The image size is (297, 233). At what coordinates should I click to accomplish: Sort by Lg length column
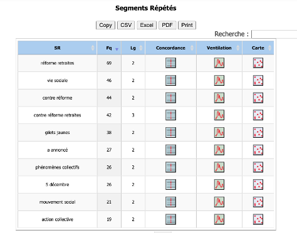pyautogui.click(x=133, y=48)
